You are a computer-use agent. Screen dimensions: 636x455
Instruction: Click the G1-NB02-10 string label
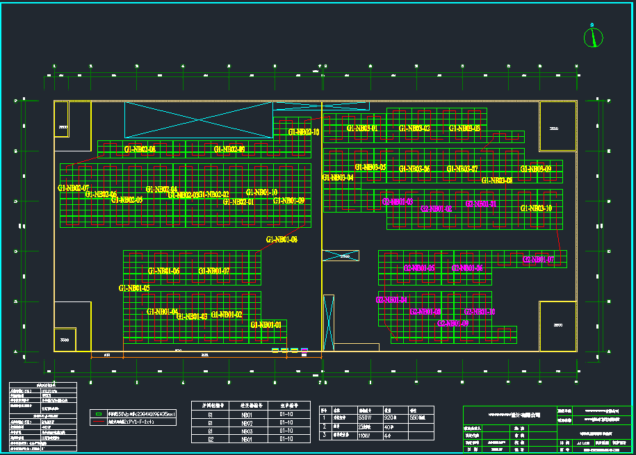304,132
